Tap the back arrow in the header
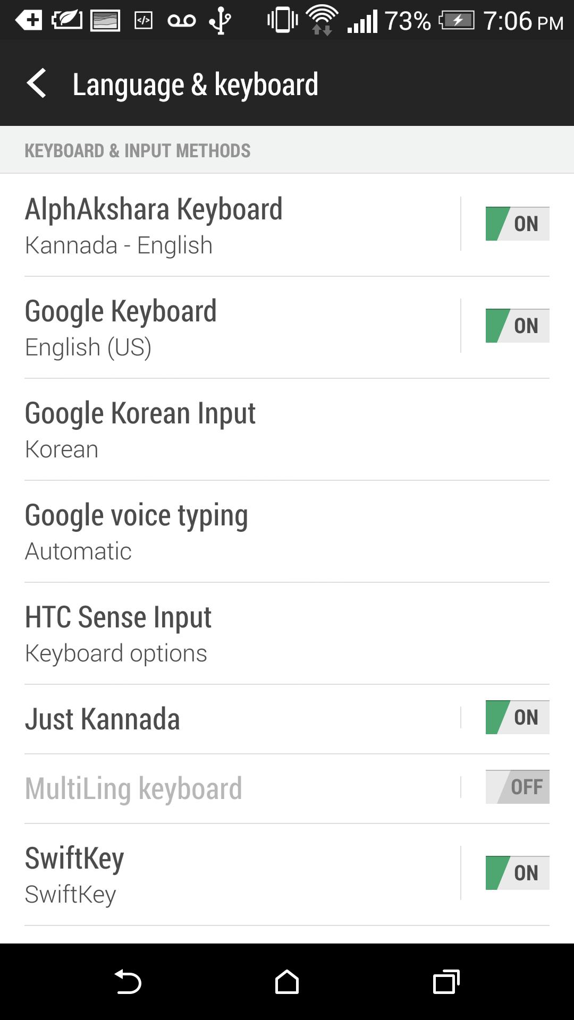Viewport: 574px width, 1020px height. tap(36, 83)
